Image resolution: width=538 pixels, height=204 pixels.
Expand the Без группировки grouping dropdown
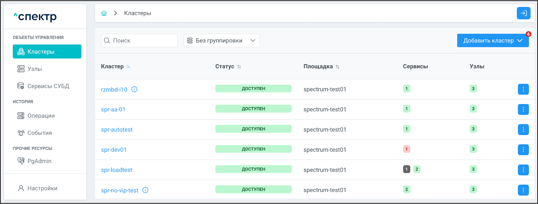click(x=222, y=40)
